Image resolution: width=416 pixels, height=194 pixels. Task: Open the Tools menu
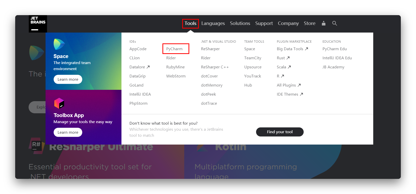click(190, 23)
